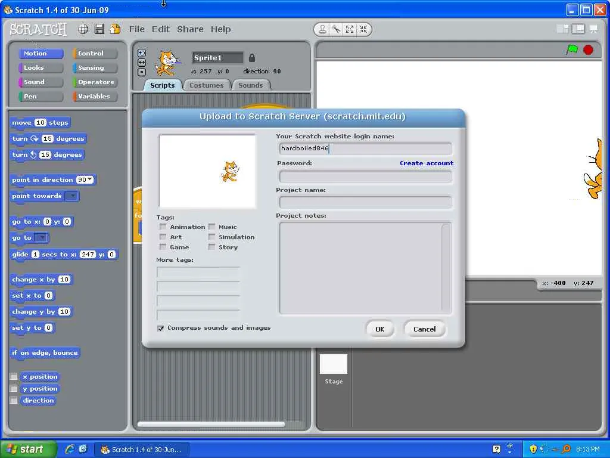
Task: Select the Operators block category
Action: click(95, 82)
